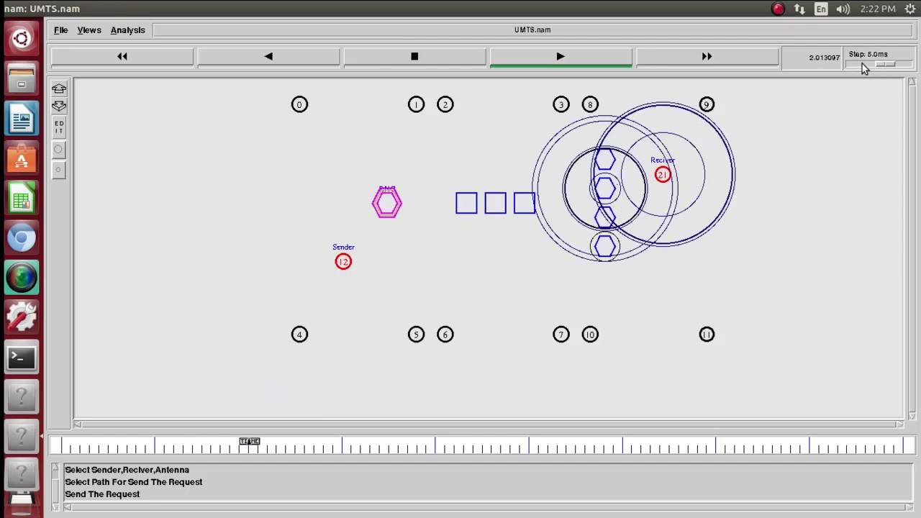The height and width of the screenshot is (518, 921).
Task: Click the zoom out arrow tool
Action: point(59,106)
